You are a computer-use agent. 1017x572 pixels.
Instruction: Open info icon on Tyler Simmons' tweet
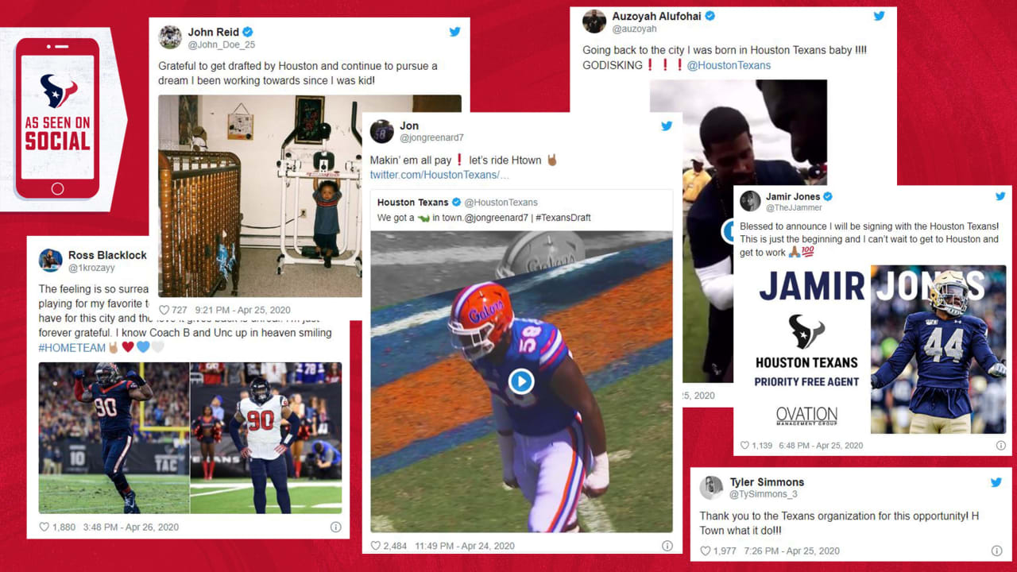click(x=996, y=551)
